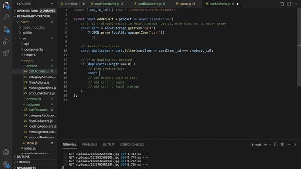The width and height of the screenshot is (301, 169).
Task: Click the '2 UNSAVED' badge
Action: click(x=48, y=11)
